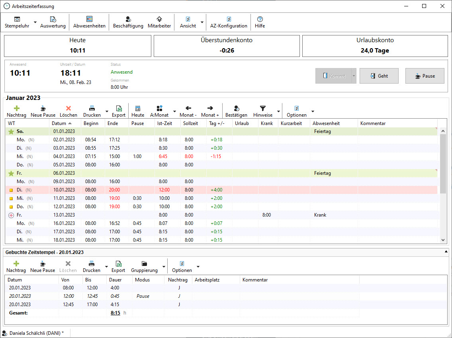Collapse the Gebuchte Zeitstempel panel
The height and width of the screenshot is (338, 452).
[x=446, y=252]
